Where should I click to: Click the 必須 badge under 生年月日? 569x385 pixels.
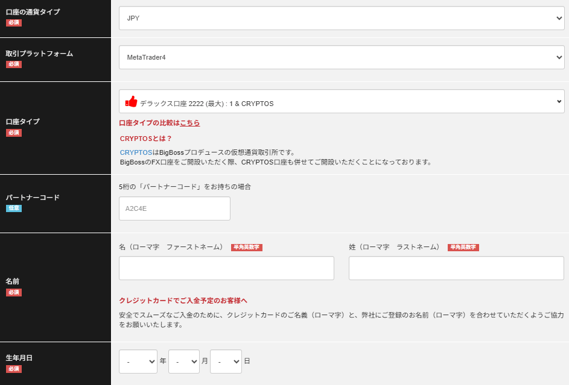[14, 369]
